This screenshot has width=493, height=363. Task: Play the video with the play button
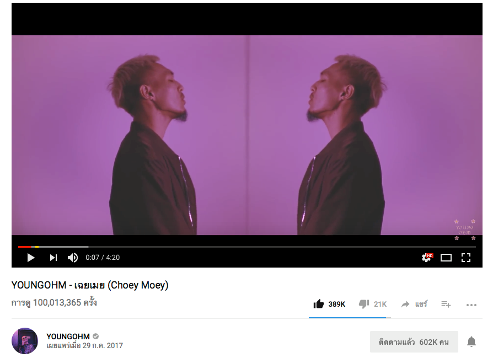31,258
